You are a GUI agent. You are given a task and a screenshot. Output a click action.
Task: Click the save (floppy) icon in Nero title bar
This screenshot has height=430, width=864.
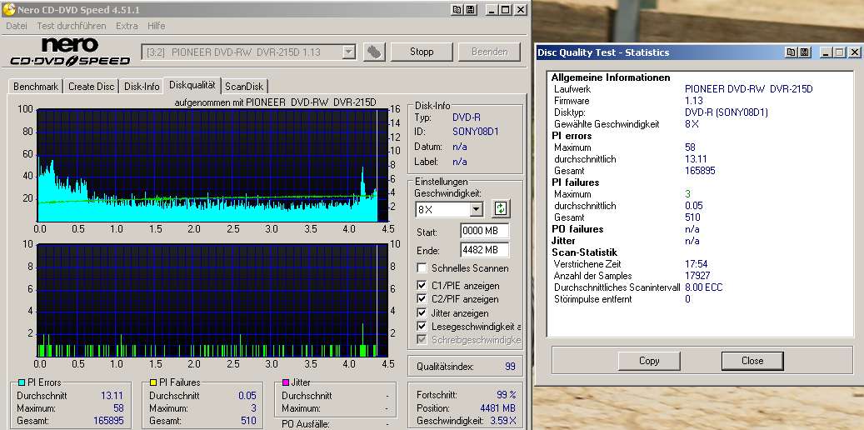[470, 9]
